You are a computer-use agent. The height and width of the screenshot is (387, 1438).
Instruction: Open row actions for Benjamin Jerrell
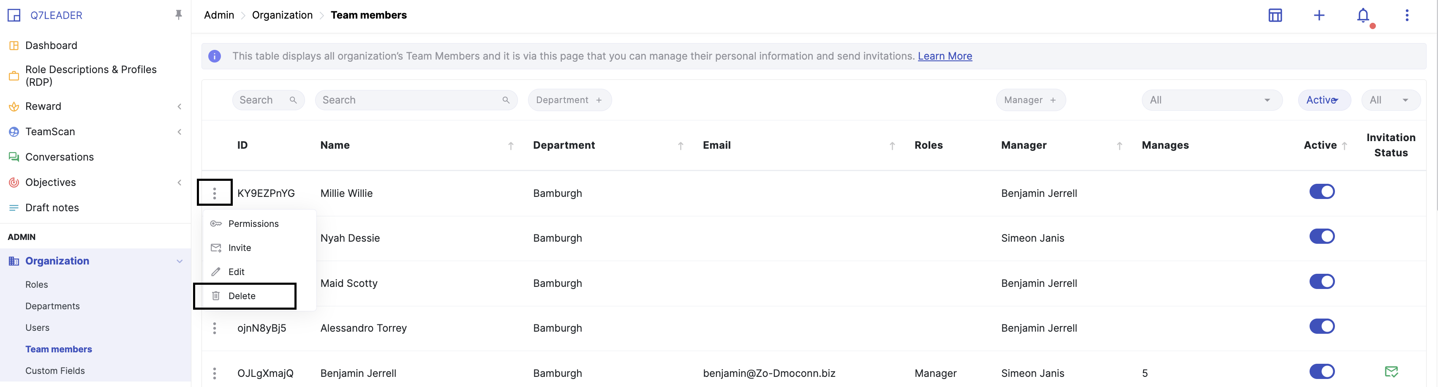pos(214,373)
